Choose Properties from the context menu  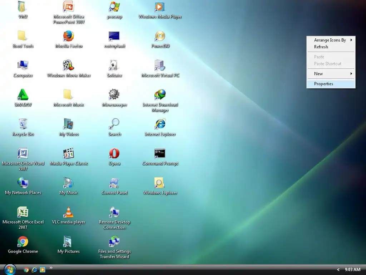click(331, 84)
